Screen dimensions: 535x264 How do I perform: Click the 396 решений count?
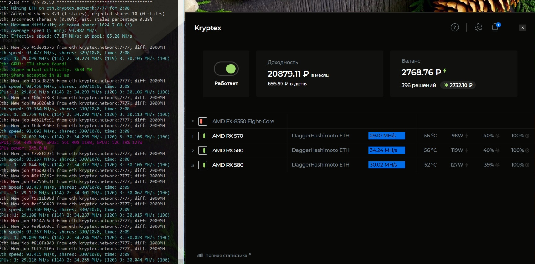pyautogui.click(x=419, y=85)
